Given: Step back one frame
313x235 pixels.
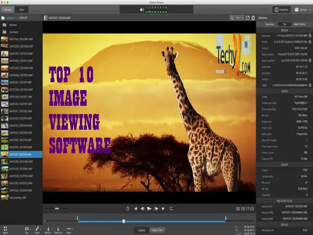Looking at the screenshot, I should pyautogui.click(x=142, y=209).
